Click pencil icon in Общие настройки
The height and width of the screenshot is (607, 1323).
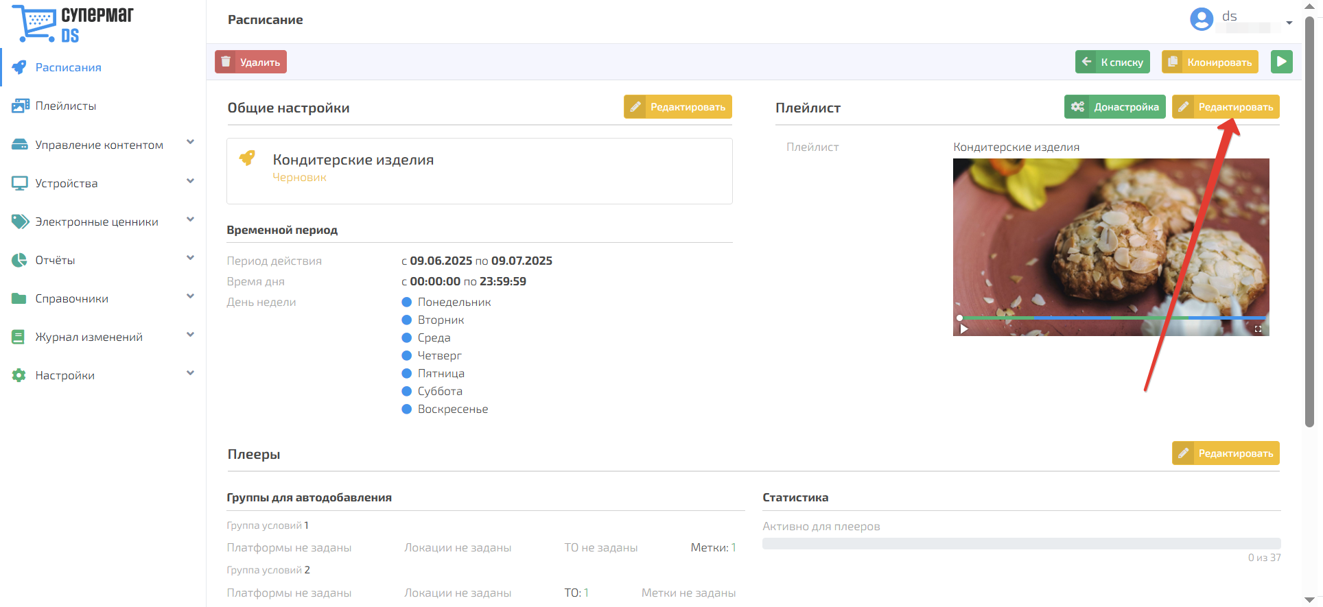click(635, 106)
